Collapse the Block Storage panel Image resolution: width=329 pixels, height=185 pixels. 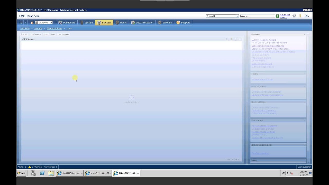pos(305,102)
